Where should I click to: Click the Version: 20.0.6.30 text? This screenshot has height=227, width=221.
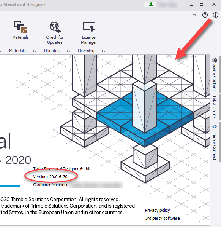coord(50,177)
